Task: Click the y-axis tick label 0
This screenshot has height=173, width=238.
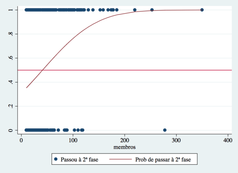Action: [x=11, y=130]
